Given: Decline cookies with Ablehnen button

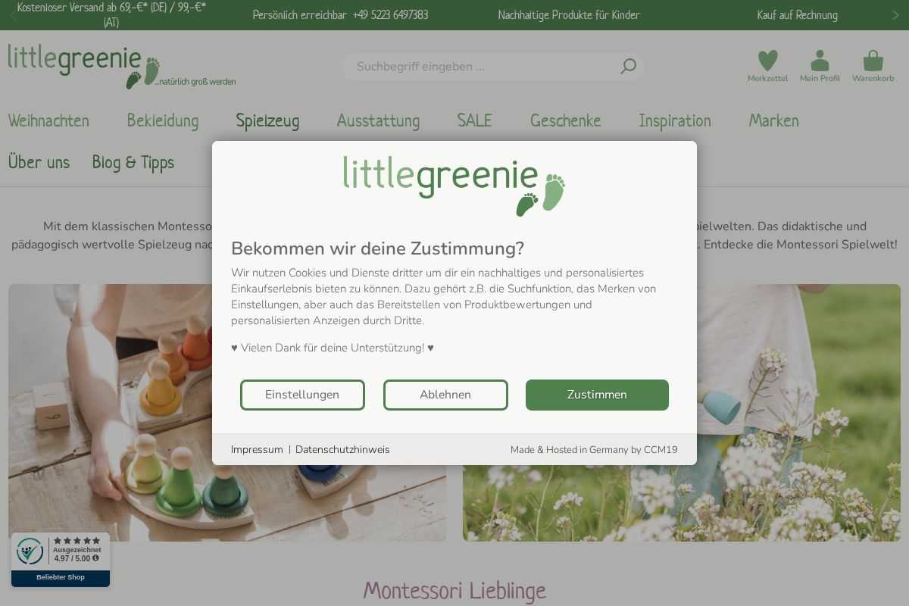Looking at the screenshot, I should 445,395.
